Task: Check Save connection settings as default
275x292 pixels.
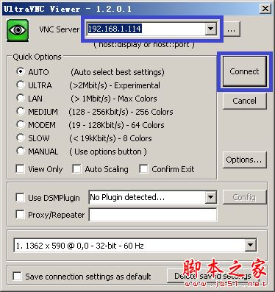Action: 17,276
